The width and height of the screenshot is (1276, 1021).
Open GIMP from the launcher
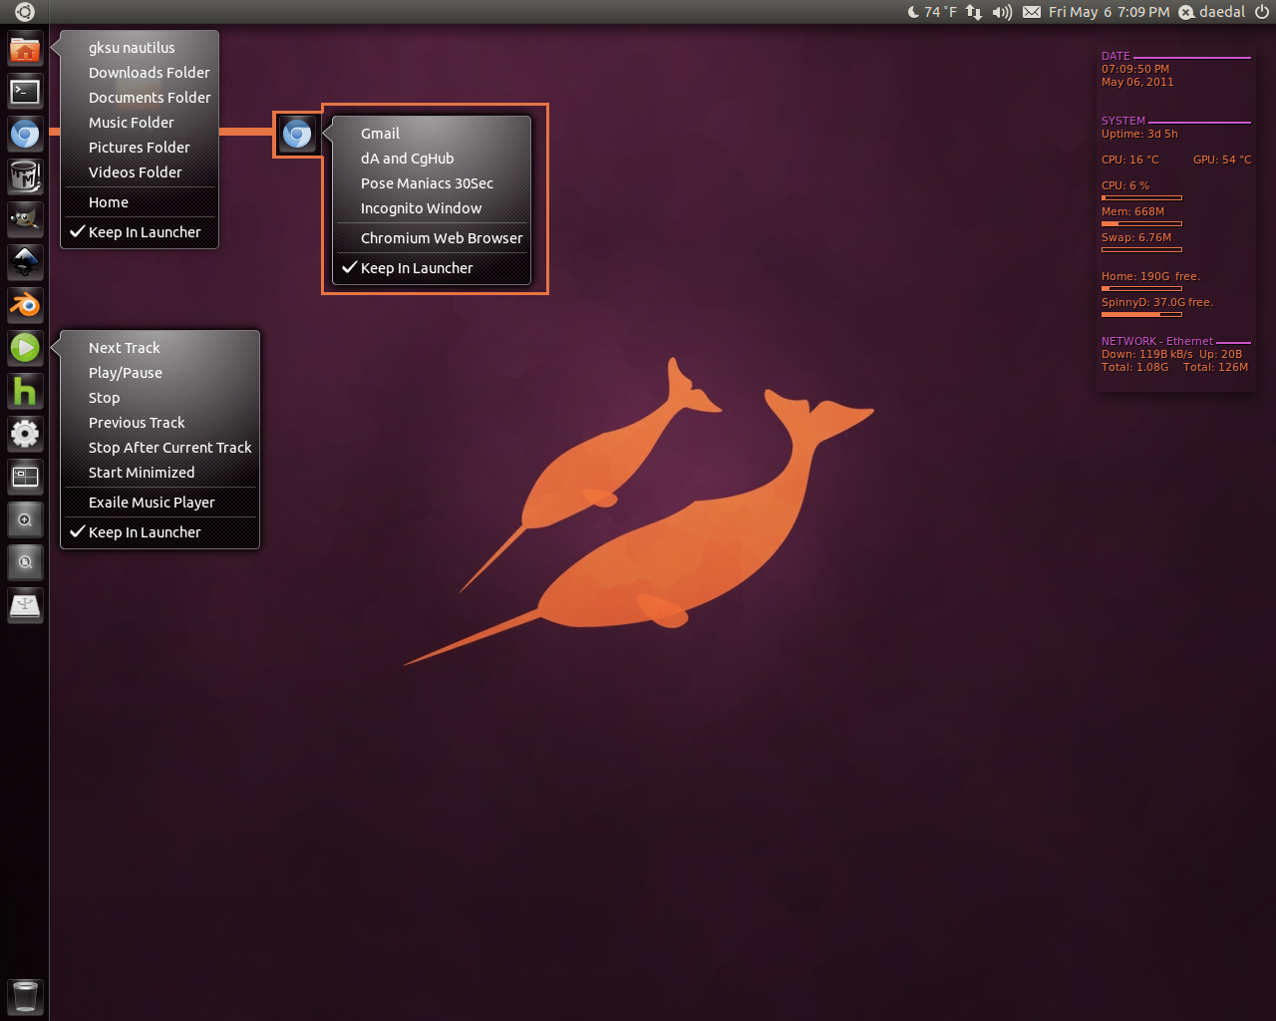[x=25, y=220]
